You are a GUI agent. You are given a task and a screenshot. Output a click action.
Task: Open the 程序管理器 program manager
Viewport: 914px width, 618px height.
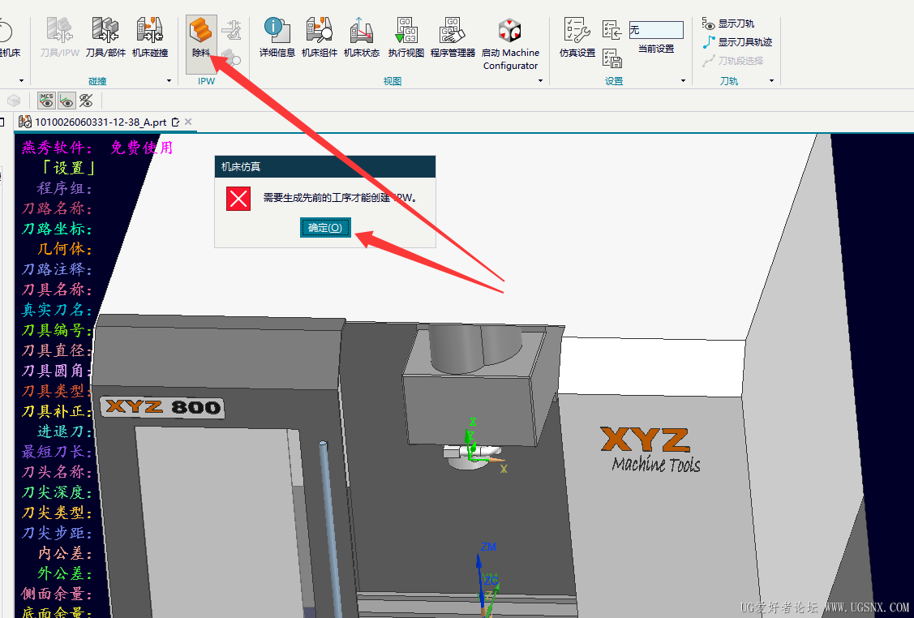coord(453,38)
